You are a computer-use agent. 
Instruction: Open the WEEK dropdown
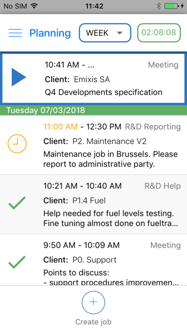[105, 33]
